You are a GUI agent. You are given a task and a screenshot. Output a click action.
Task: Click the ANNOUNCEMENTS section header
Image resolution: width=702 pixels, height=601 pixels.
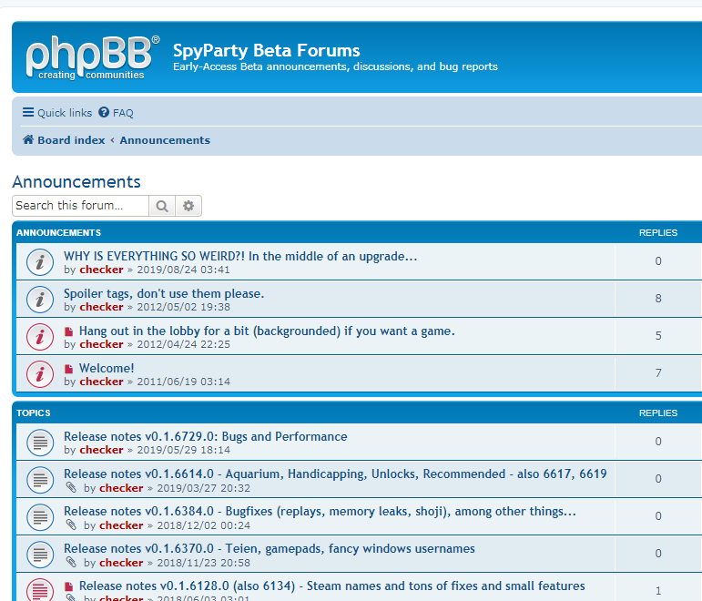point(58,233)
